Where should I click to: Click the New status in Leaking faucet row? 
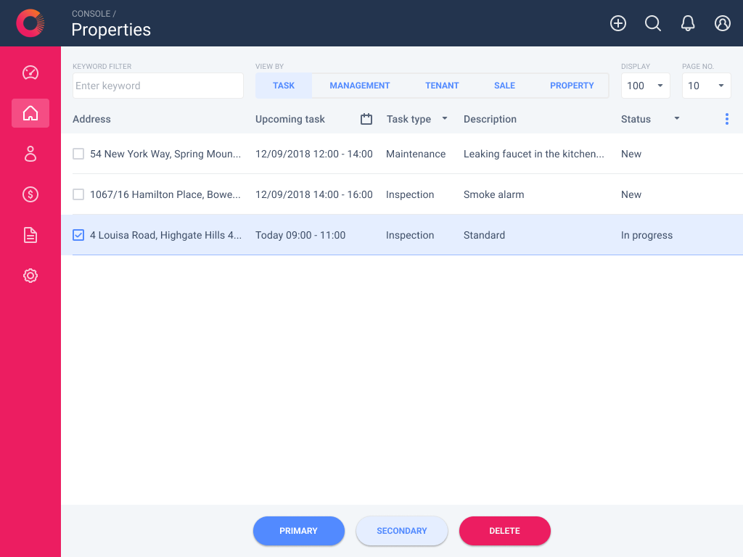(631, 154)
